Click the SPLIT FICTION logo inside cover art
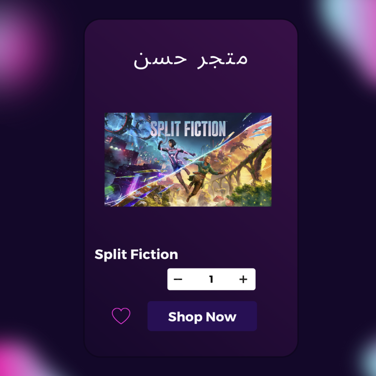 tap(188, 129)
